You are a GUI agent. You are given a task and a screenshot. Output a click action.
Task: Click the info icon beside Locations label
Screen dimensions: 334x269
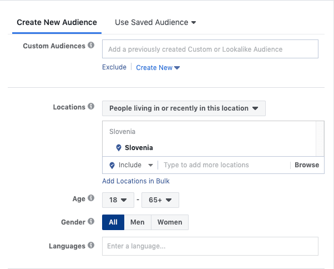91,107
